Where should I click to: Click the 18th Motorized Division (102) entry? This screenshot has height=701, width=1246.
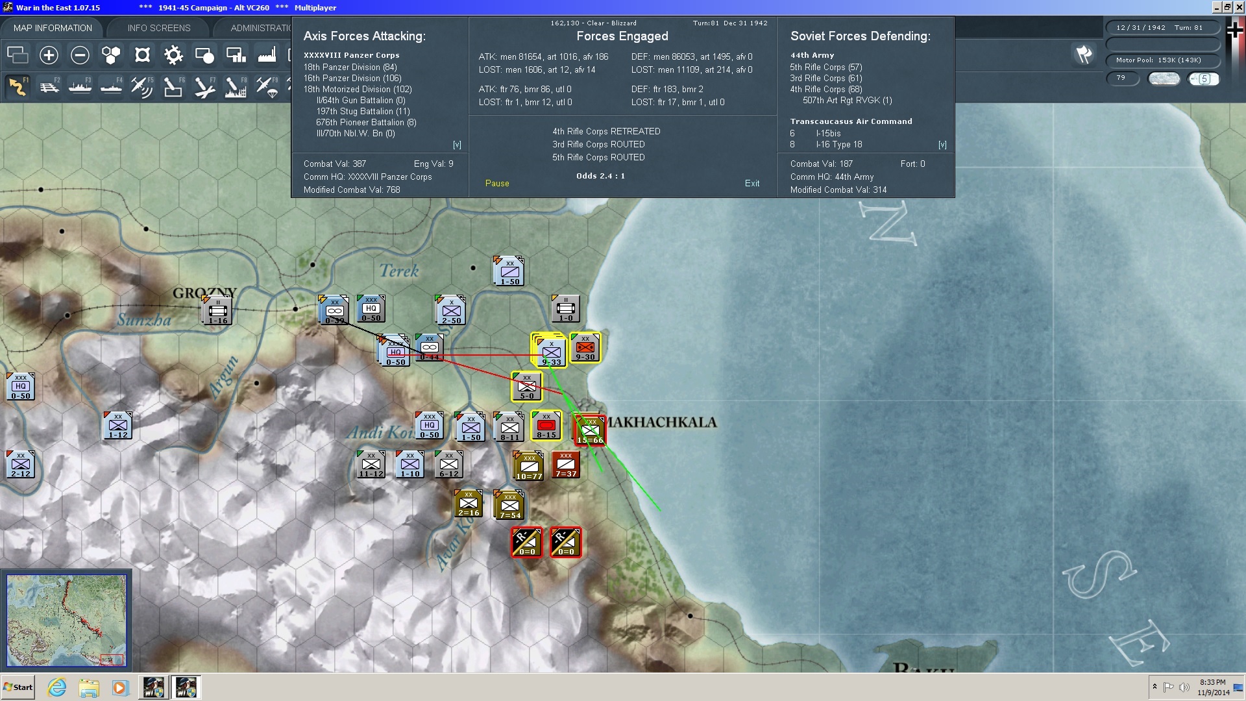(358, 90)
